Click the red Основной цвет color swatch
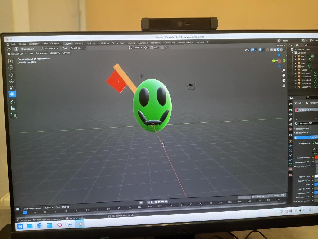 (316, 157)
